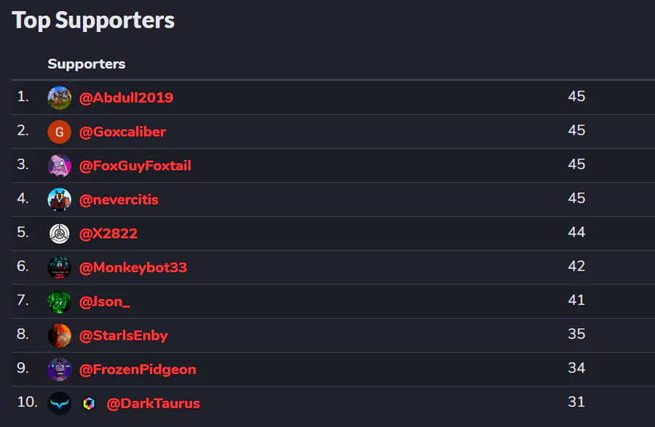Image resolution: width=655 pixels, height=427 pixels.
Task: Visit the @Goxcaliber profile link
Action: click(x=122, y=132)
